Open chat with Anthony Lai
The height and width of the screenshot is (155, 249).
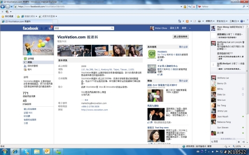[228, 78]
